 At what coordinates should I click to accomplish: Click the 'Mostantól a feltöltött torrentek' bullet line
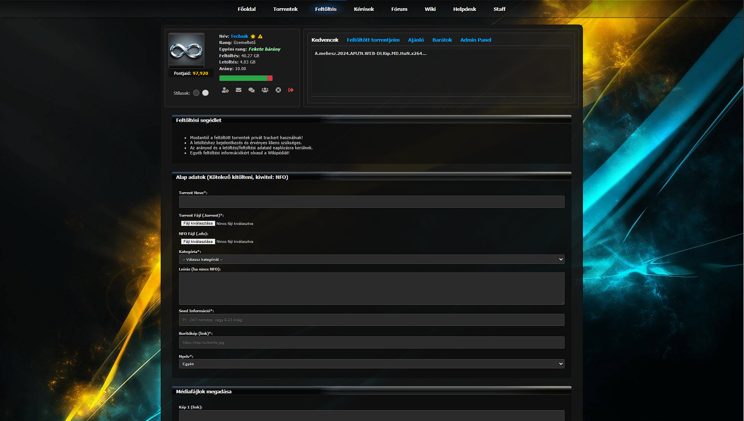click(246, 138)
